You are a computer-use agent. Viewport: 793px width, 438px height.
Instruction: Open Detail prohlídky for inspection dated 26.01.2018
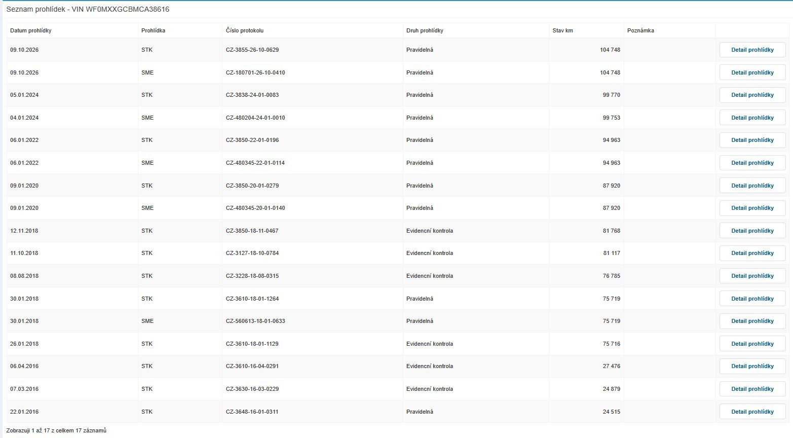pos(752,344)
